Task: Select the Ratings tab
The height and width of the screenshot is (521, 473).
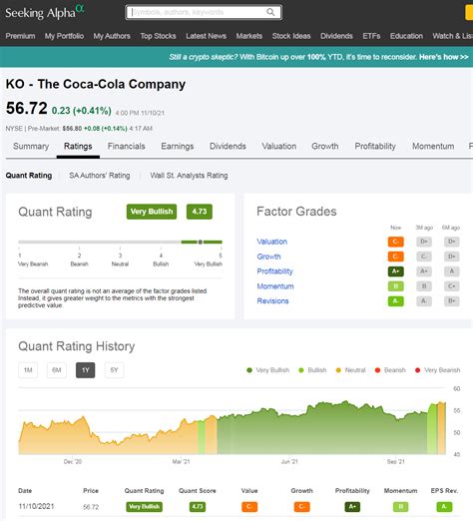Action: [78, 146]
